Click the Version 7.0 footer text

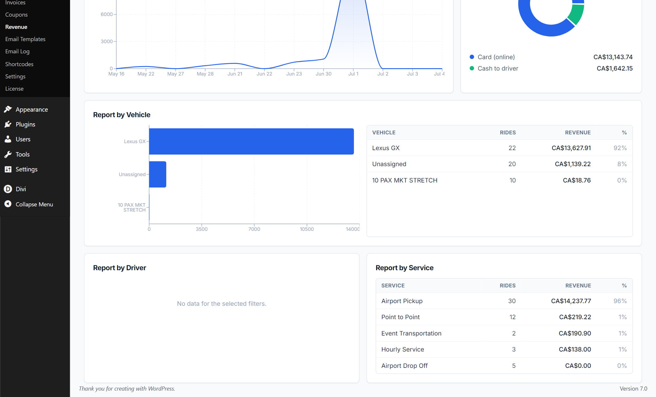click(x=633, y=389)
